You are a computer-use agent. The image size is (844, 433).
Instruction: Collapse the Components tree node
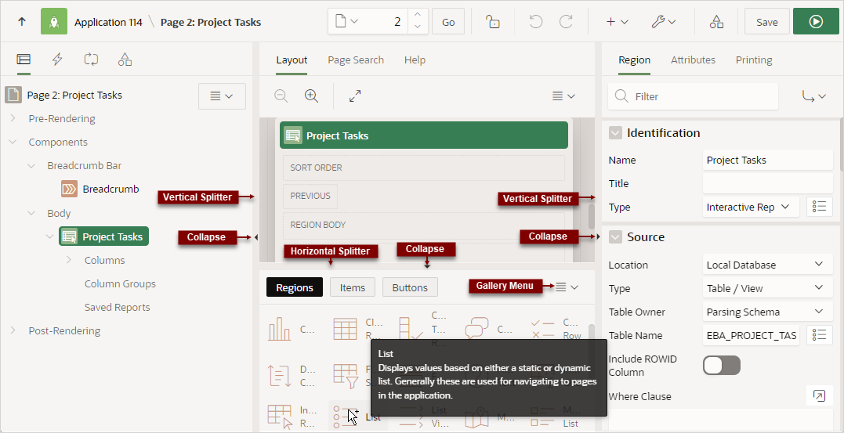pos(13,142)
